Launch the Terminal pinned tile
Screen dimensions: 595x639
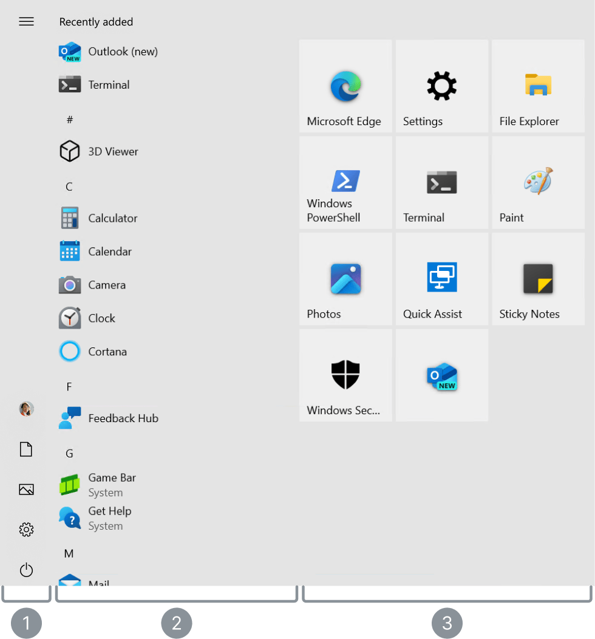click(442, 183)
